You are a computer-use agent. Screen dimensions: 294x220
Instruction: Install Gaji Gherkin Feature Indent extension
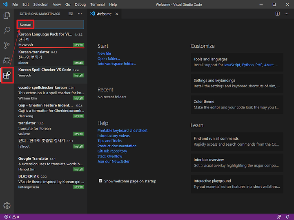coord(78,116)
